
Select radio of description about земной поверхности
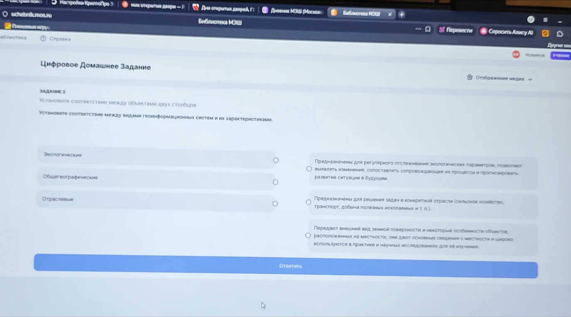tap(308, 236)
